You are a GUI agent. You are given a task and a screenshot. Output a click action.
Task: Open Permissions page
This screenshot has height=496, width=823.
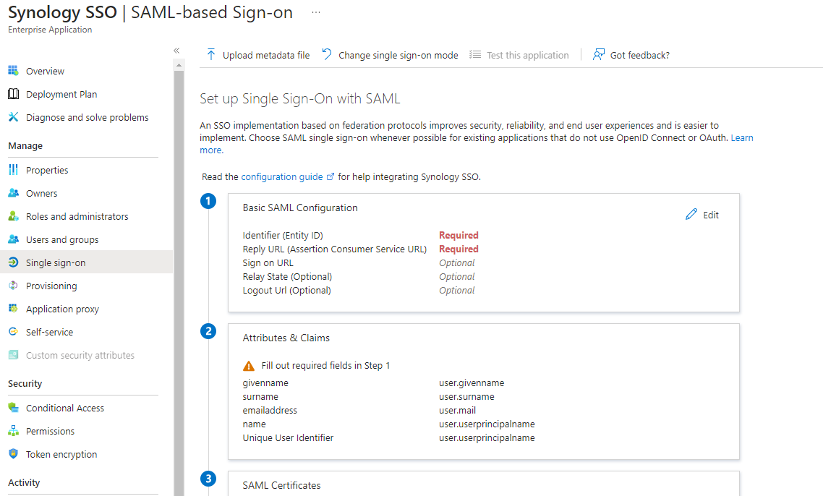click(51, 431)
